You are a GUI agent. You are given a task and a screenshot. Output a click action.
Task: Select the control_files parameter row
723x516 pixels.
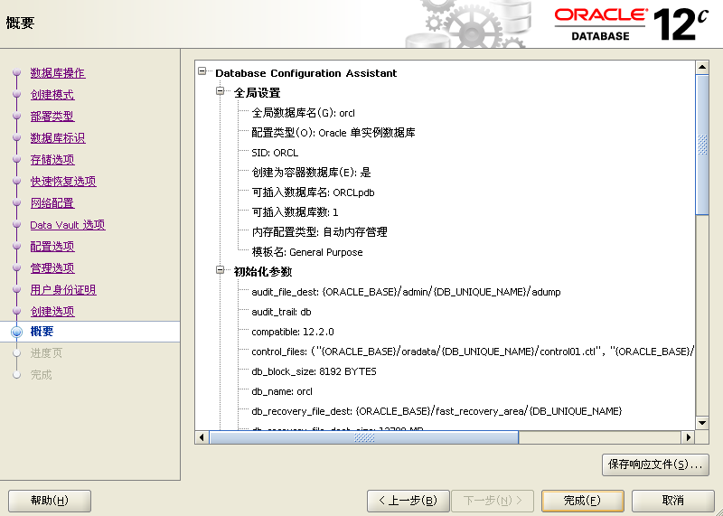[x=473, y=352]
